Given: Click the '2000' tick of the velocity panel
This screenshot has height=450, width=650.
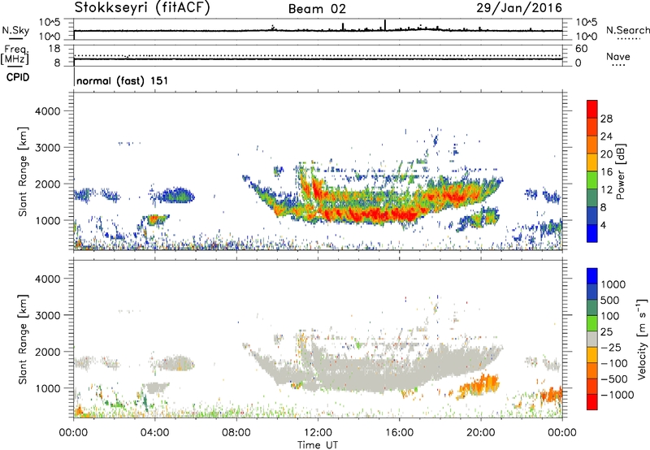Looking at the screenshot, I should click(x=47, y=352).
